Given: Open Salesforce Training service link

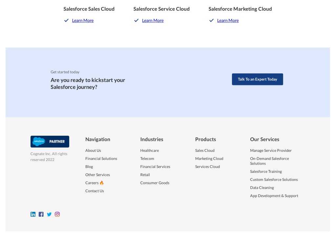Looking at the screenshot, I should 266,171.
